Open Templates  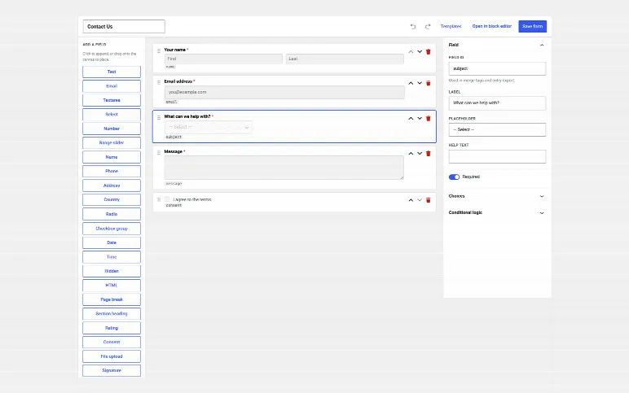pos(451,26)
